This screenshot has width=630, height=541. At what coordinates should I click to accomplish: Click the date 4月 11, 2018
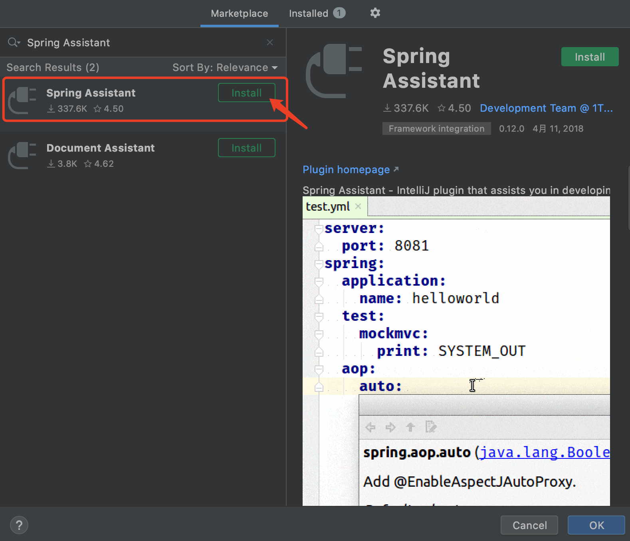(558, 128)
